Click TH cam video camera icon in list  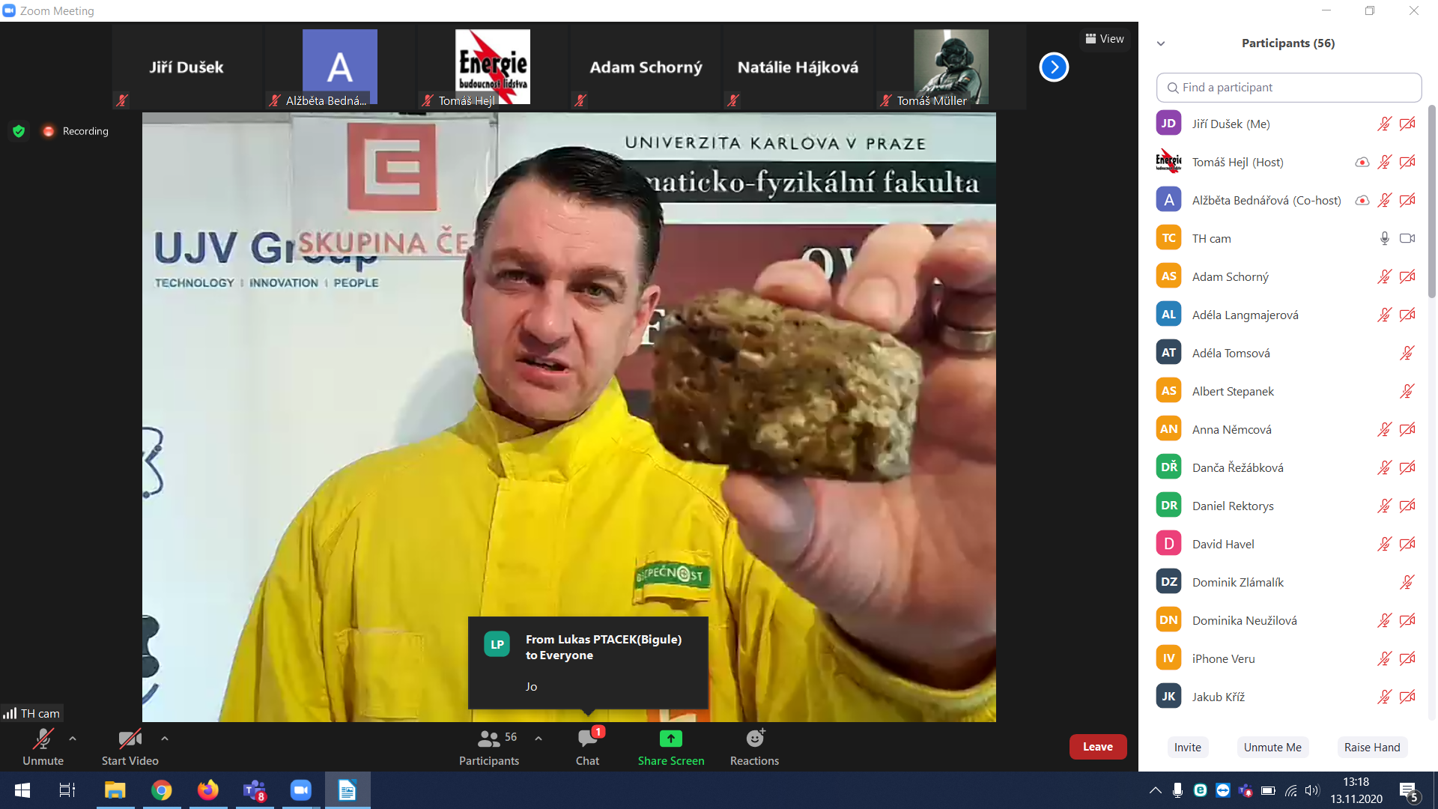coord(1407,239)
